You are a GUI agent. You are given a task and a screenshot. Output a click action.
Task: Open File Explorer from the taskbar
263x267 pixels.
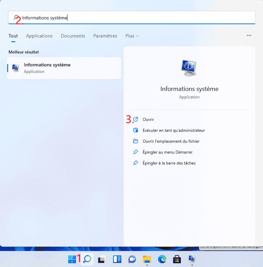147,259
